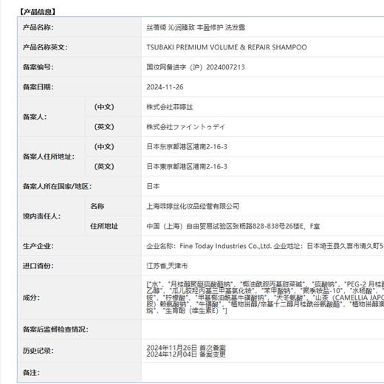This screenshot has width=384, height=384.
Task: Click the filer Chinese name 株式会社菲婷丝
Action: pyautogui.click(x=170, y=107)
